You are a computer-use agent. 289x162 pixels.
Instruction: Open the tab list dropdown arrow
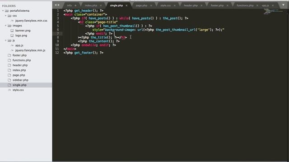[283, 5]
